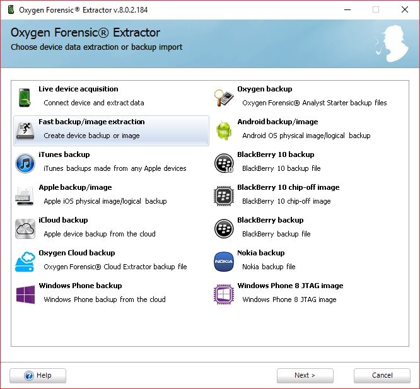Click 'iTunes backups made from any Apple devices'

(x=115, y=168)
